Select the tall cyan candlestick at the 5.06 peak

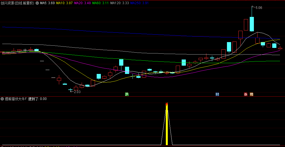click(252, 24)
